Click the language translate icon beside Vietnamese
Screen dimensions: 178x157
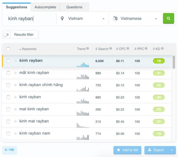(x=115, y=18)
